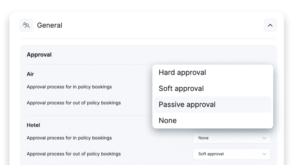
Task: Click chevron arrow of Hotel Soft approval dropdown
Action: click(x=264, y=154)
